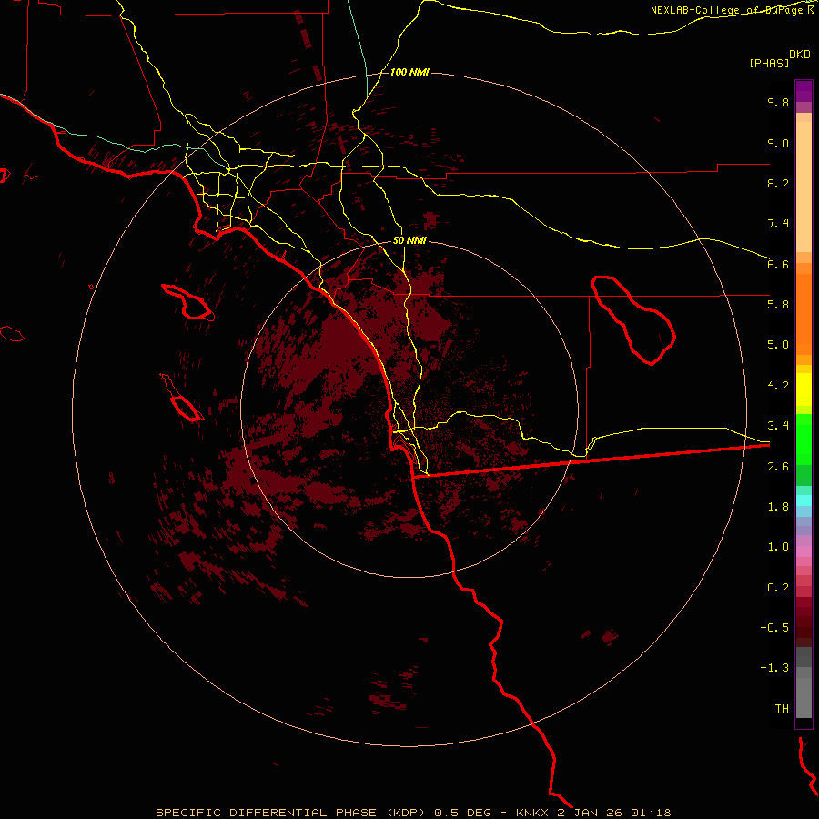Click the 2.6 legend value

tap(778, 467)
